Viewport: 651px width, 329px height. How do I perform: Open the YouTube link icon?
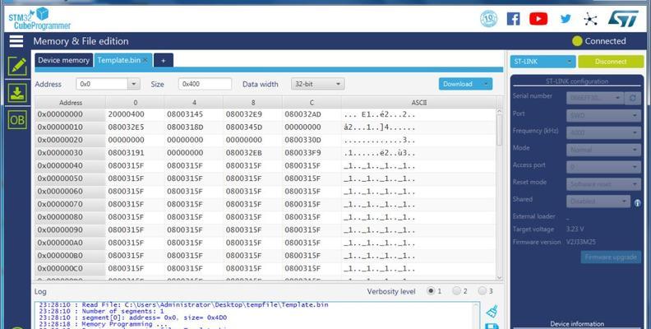538,19
